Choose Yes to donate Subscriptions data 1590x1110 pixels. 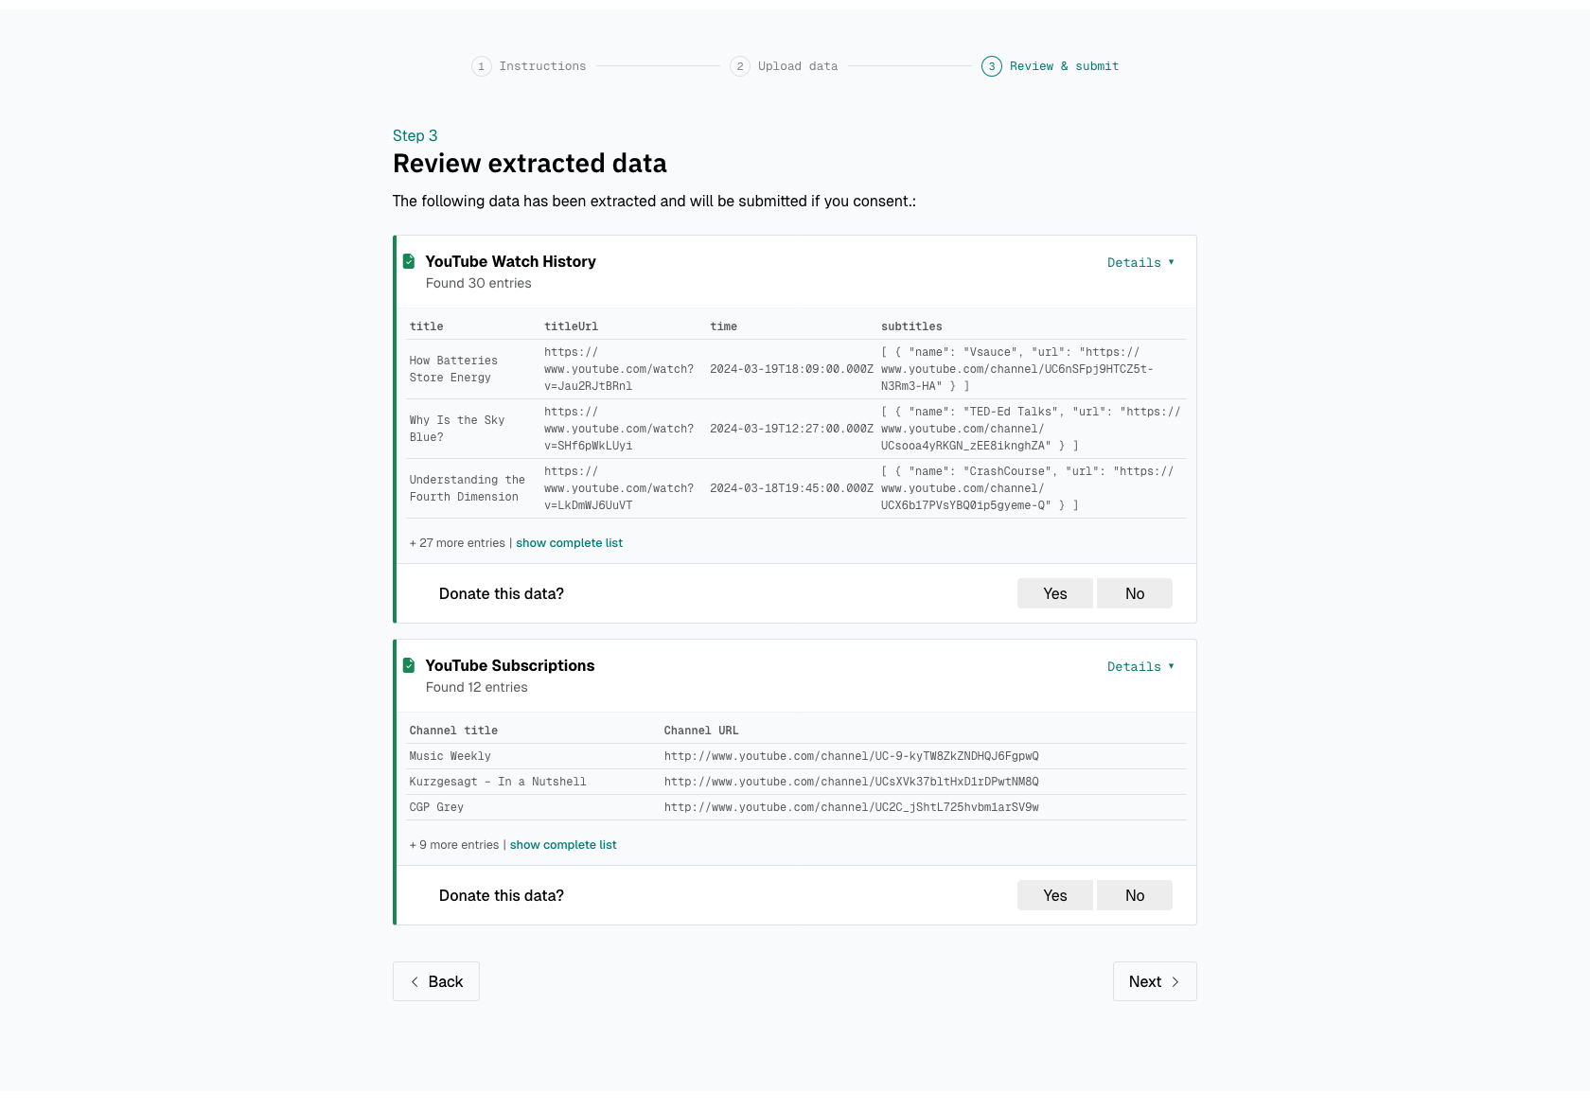coord(1055,895)
